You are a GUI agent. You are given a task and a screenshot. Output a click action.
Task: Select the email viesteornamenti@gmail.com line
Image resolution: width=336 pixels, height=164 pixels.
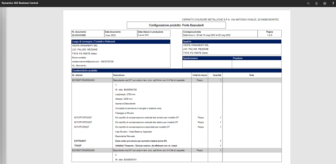coord(93,62)
